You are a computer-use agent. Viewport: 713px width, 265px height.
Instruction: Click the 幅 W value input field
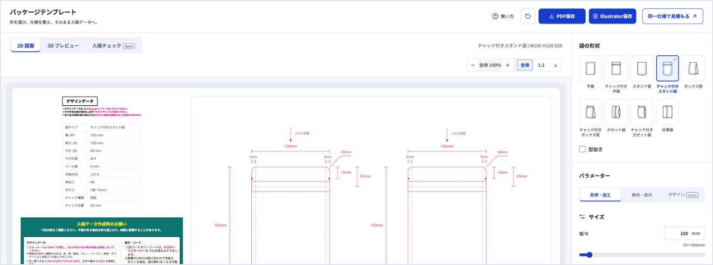tap(684, 234)
